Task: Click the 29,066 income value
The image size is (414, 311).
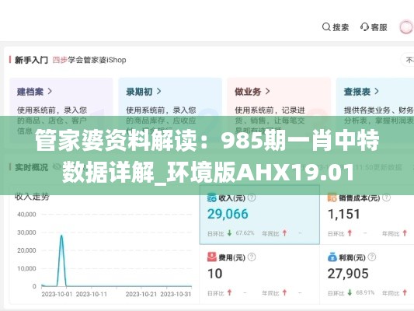Action: tap(228, 214)
